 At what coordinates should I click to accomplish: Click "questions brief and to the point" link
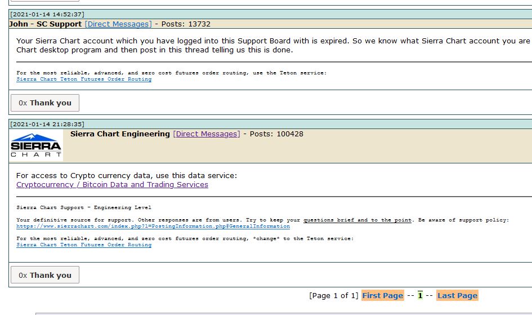[357, 220]
